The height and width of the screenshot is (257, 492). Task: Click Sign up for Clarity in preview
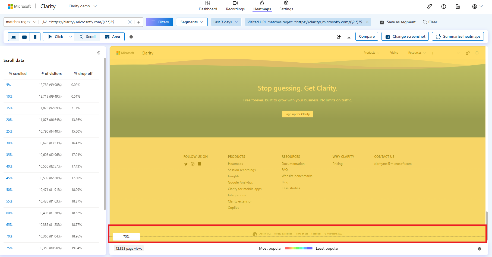tap(298, 114)
